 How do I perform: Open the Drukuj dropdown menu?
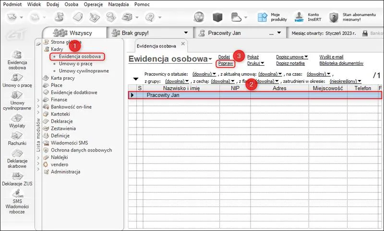(255, 63)
